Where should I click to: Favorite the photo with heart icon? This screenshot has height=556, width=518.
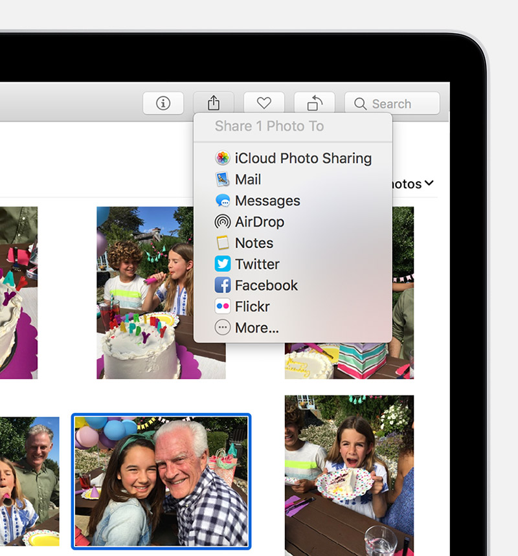pos(264,103)
